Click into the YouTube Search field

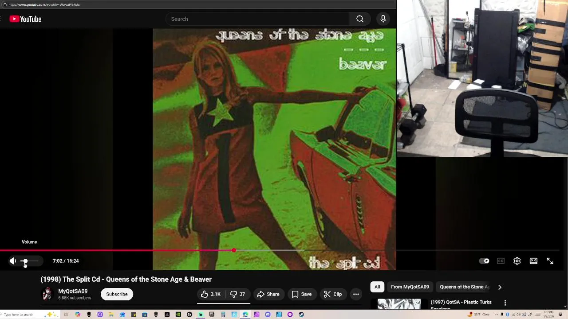[257, 19]
